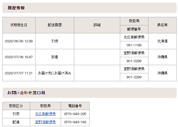Click the 郵便番号 header cell
This screenshot has width=178, height=127.
[x=134, y=29]
